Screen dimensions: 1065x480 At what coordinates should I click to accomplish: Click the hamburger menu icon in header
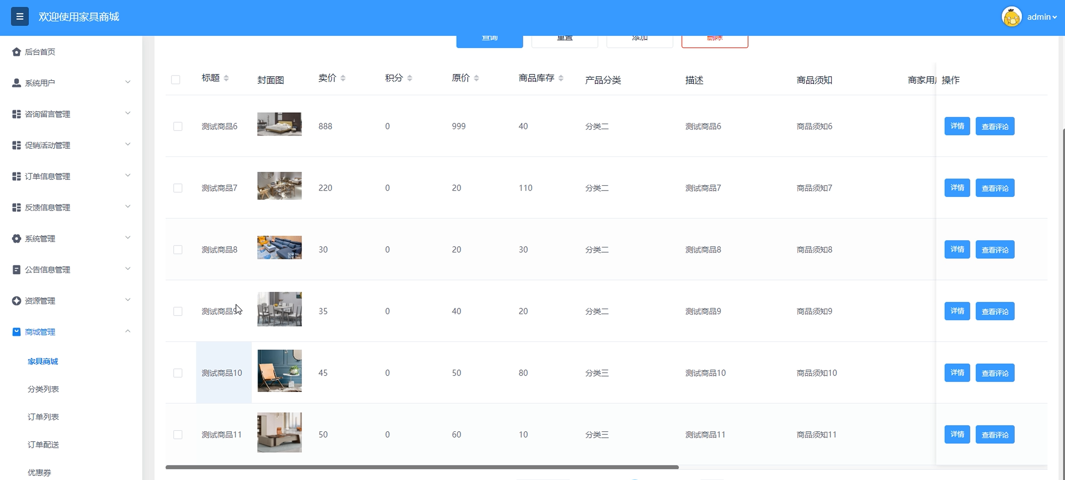(20, 17)
